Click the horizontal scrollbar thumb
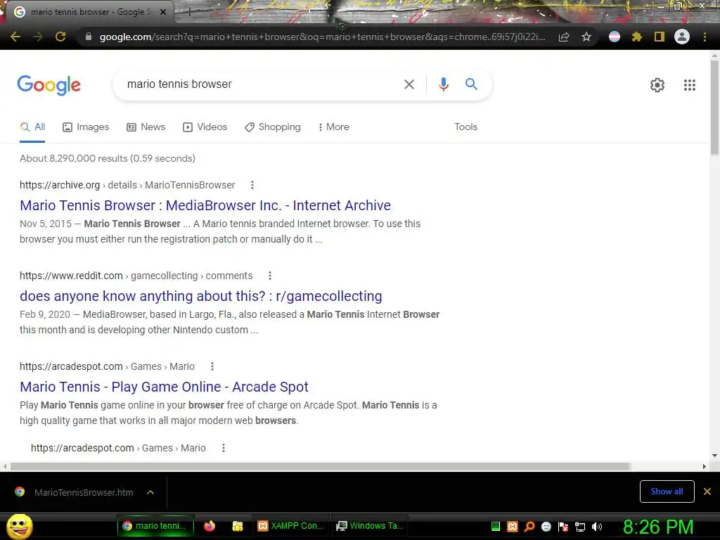720x540 pixels. [320, 467]
